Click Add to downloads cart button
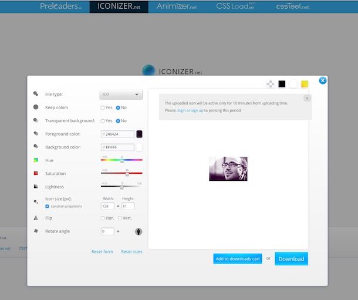 coord(238,259)
